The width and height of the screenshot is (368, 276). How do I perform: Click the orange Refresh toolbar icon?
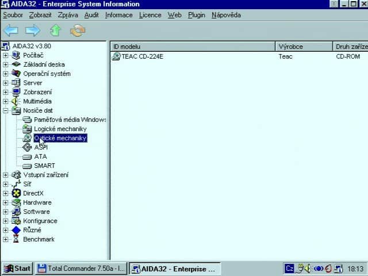[78, 30]
